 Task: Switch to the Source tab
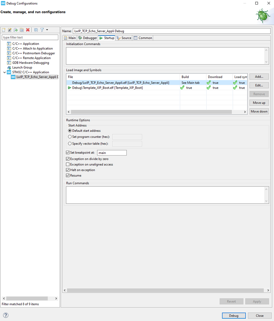click(x=124, y=38)
